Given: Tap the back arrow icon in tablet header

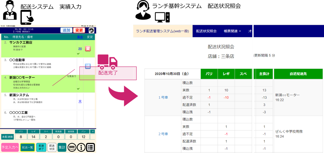Looking at the screenshot, I should (91, 31).
